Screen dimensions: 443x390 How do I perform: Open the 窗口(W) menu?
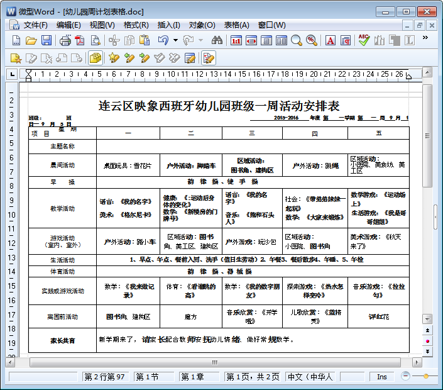click(x=272, y=25)
